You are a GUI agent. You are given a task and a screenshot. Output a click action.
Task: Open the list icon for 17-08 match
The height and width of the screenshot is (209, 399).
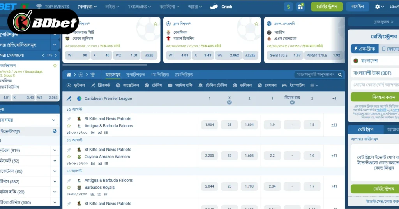pos(106,194)
